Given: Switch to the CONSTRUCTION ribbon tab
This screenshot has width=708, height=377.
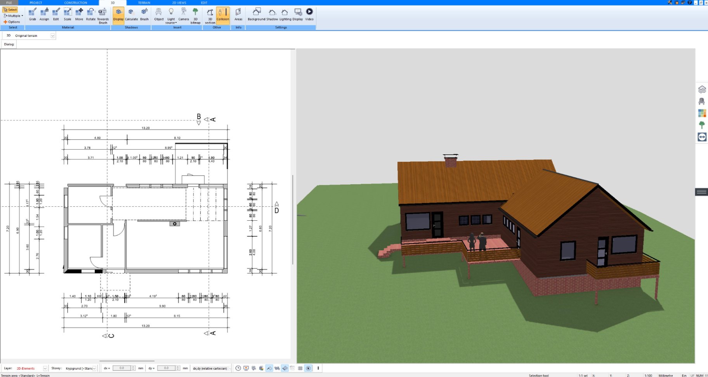Looking at the screenshot, I should (76, 3).
